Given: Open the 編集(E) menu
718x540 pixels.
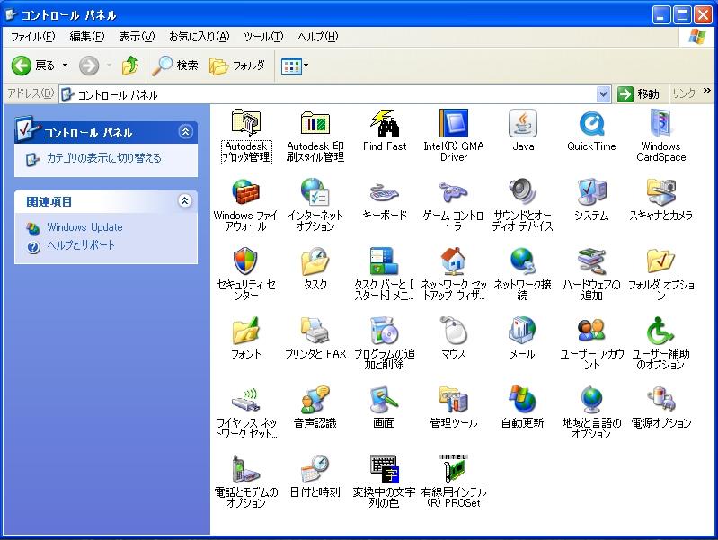Looking at the screenshot, I should (86, 37).
